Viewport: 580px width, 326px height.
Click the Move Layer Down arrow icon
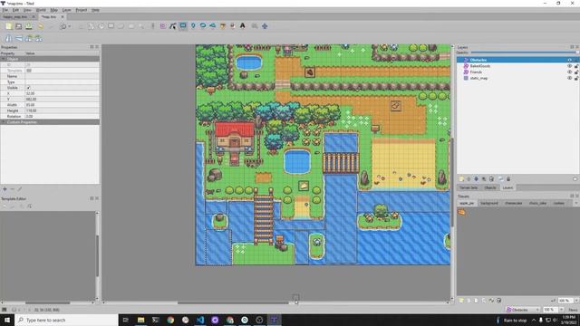(476, 179)
